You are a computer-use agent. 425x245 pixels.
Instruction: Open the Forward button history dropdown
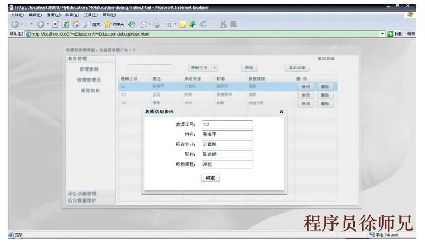pos(48,24)
